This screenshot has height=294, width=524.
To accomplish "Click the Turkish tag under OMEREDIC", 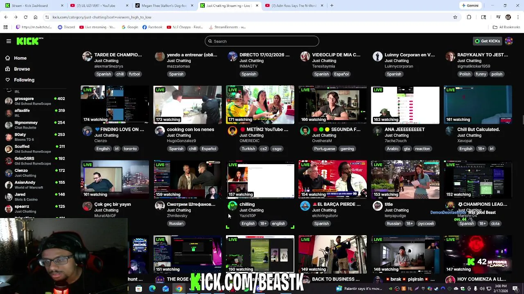I will coord(248,149).
